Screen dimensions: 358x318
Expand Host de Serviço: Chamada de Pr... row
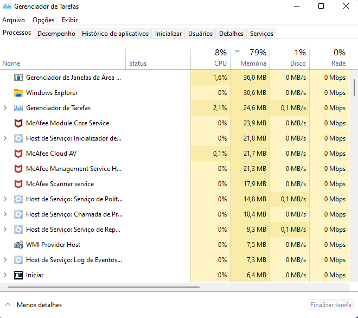(5, 214)
